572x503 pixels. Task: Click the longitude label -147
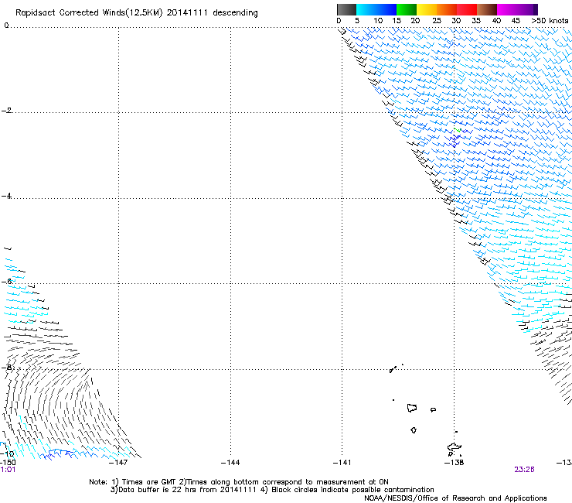[118, 463]
